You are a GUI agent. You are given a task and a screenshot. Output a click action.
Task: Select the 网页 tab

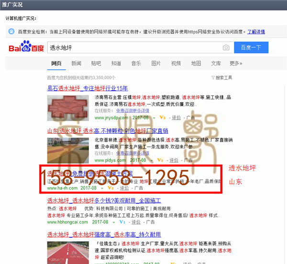[56, 63]
